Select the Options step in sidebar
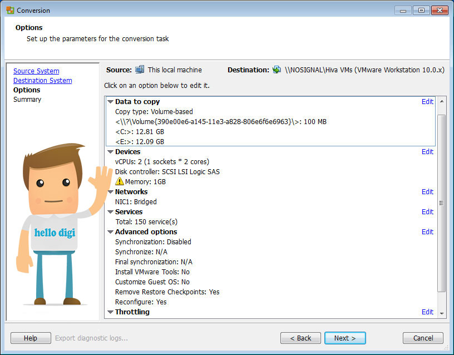Viewport: 454px width, 355px height. coord(27,90)
